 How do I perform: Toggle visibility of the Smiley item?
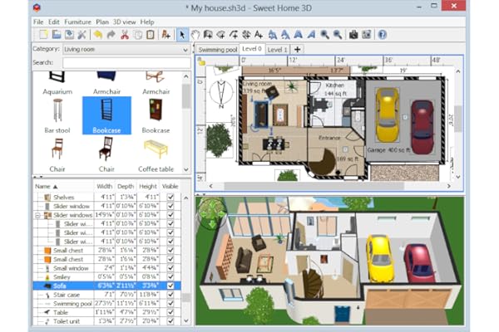pos(170,276)
